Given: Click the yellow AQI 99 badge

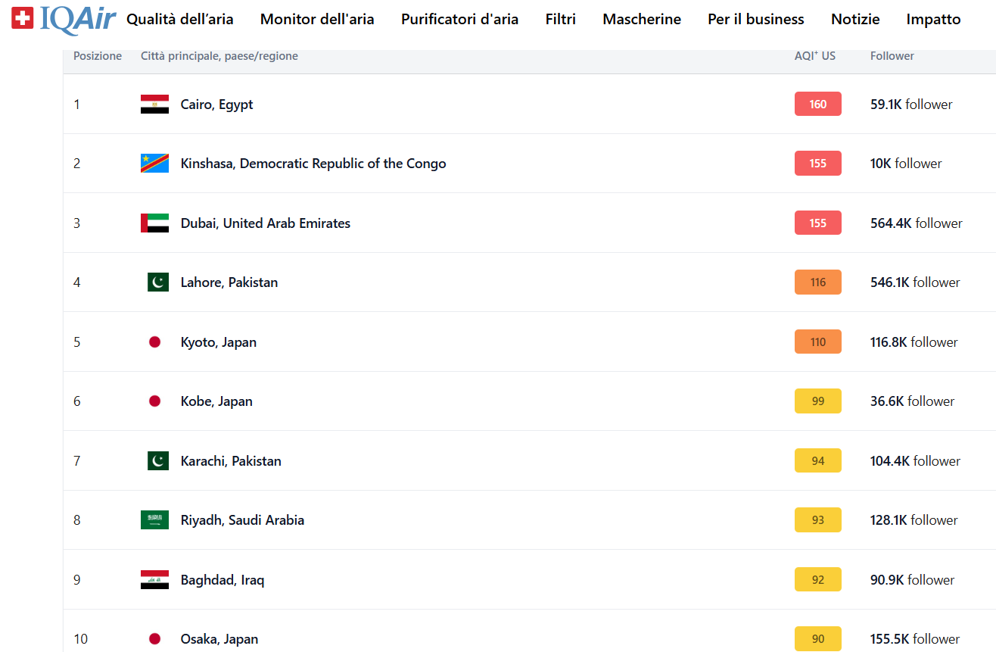Looking at the screenshot, I should pos(817,401).
